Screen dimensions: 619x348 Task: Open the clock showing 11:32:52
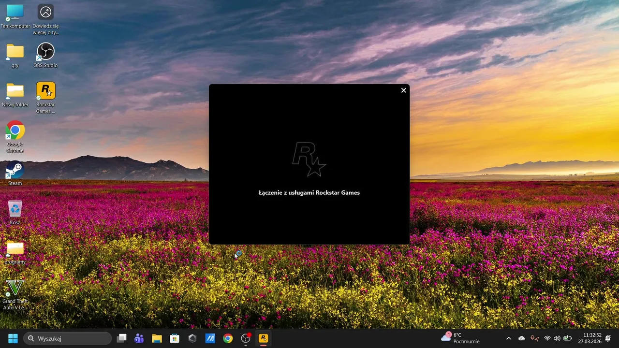click(590, 338)
